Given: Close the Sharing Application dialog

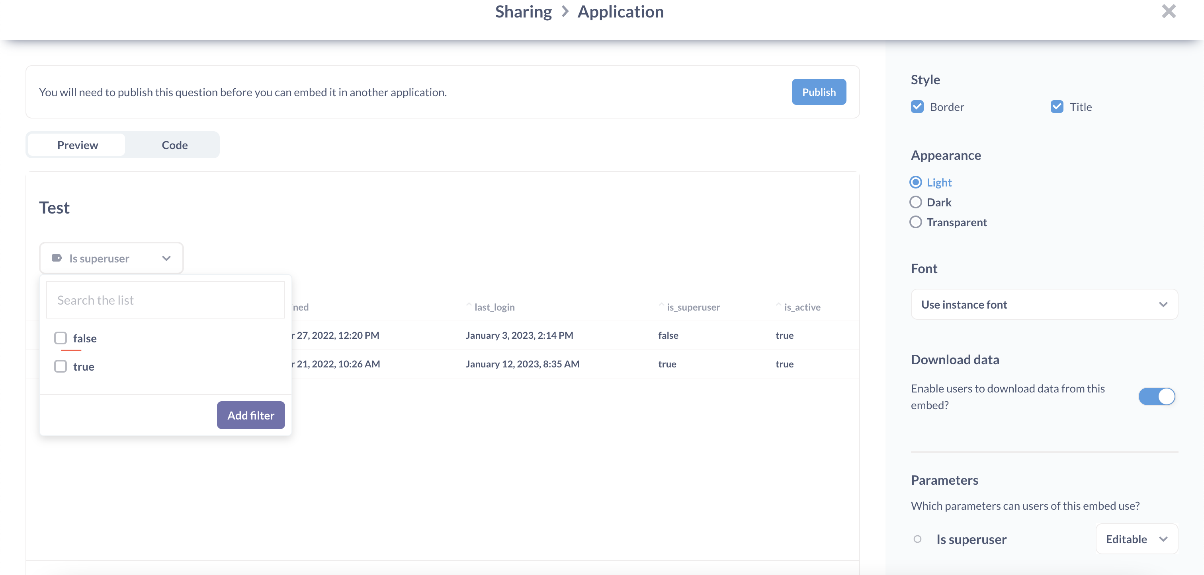Looking at the screenshot, I should coord(1169,11).
